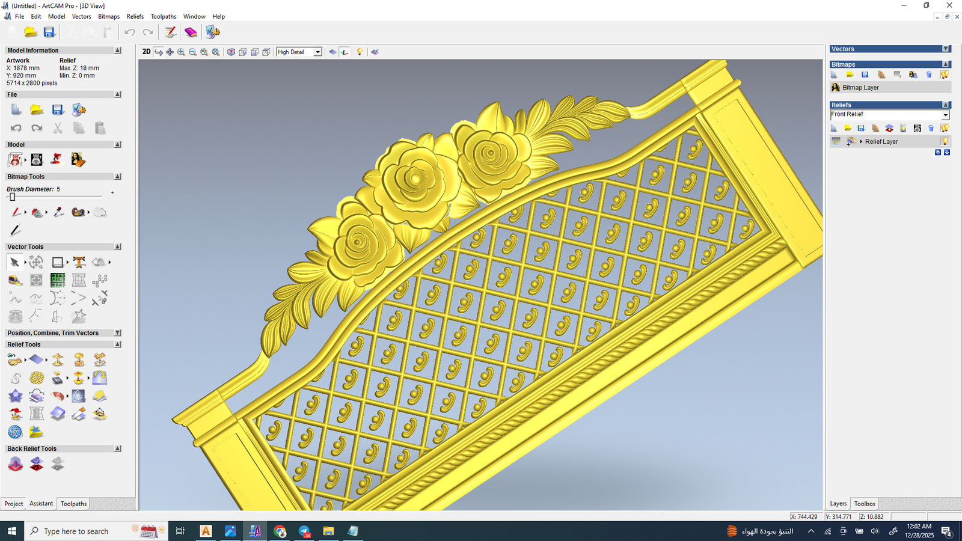Click the zoom in magnifier icon
The width and height of the screenshot is (962, 541).
pyautogui.click(x=181, y=52)
